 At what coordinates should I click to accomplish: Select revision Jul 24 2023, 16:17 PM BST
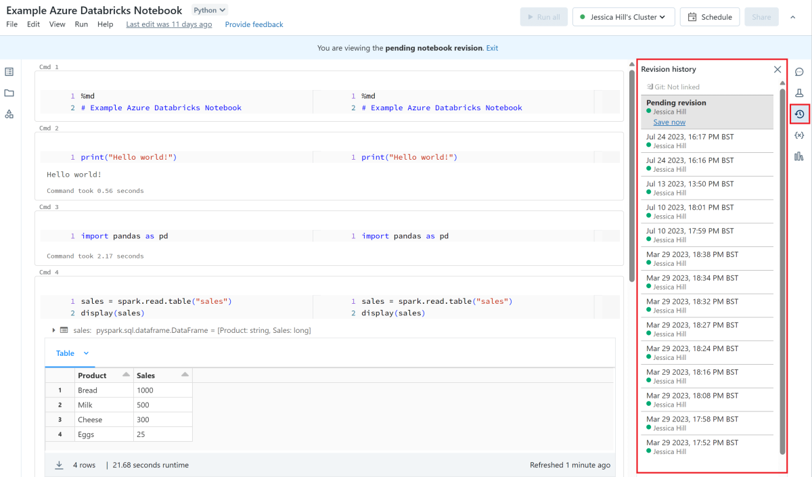[x=707, y=141]
